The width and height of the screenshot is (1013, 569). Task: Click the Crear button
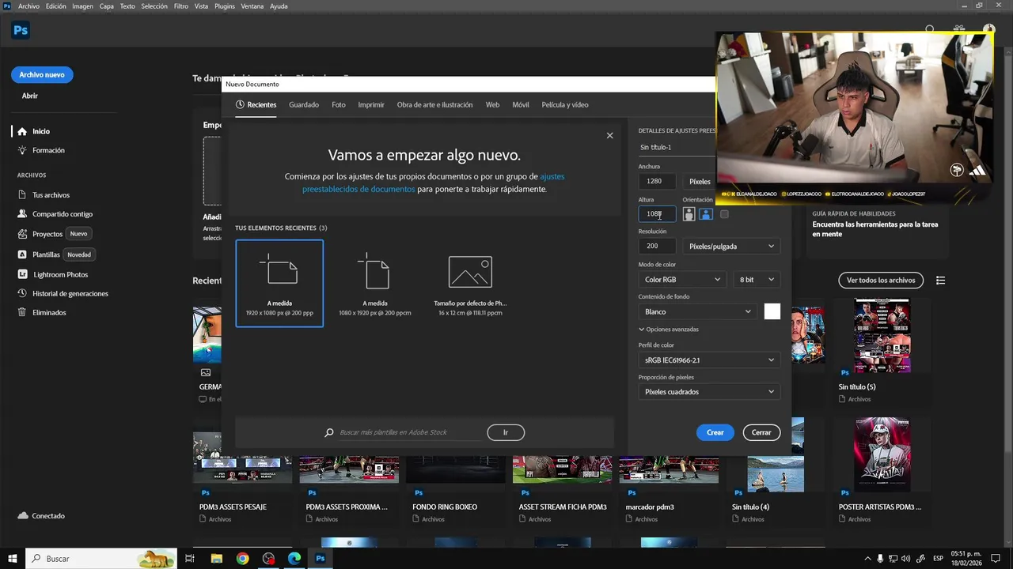click(715, 432)
